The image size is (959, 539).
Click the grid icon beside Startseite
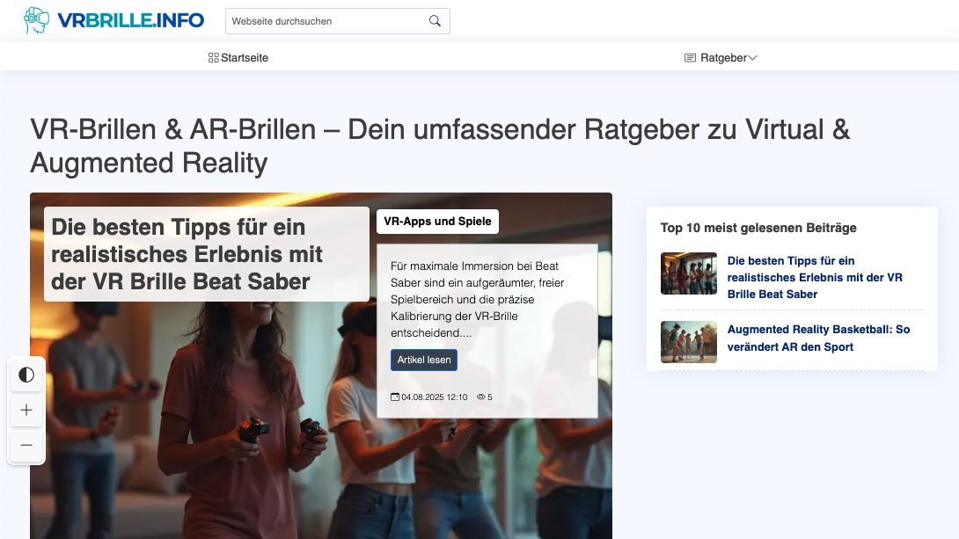pos(213,57)
